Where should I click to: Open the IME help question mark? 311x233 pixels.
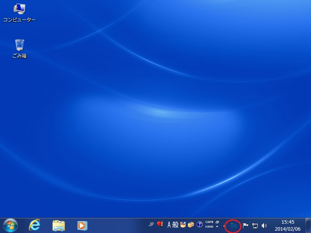click(199, 224)
